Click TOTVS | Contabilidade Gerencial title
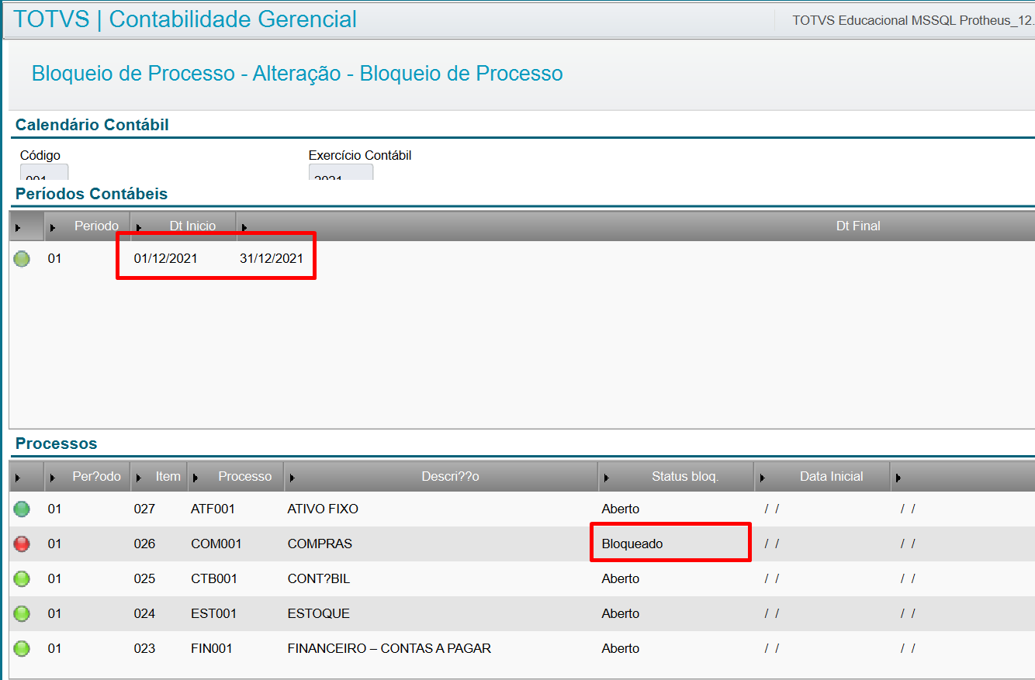 coord(185,19)
